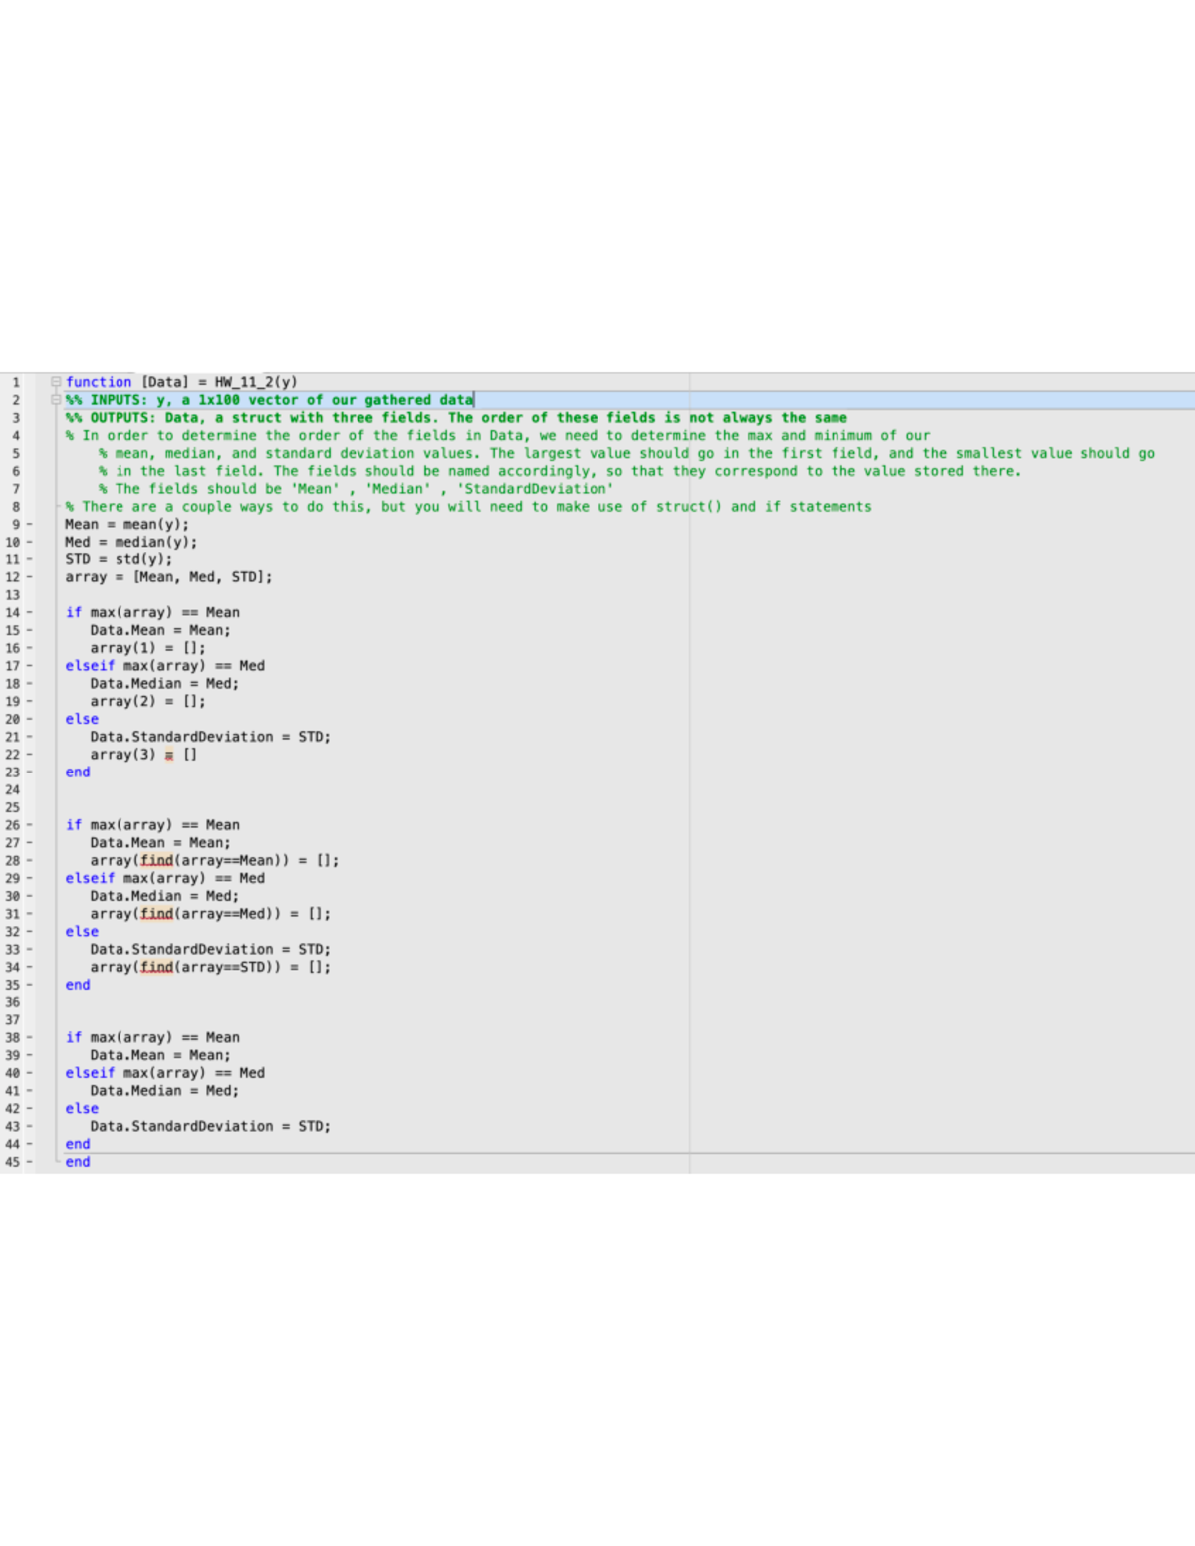Viewport: 1195px width, 1546px height.
Task: Add breakpoint at line 26 dash
Action: coord(29,825)
